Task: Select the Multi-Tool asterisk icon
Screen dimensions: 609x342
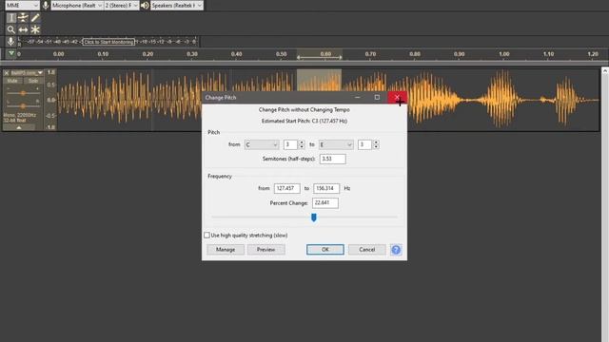Action: [35, 29]
